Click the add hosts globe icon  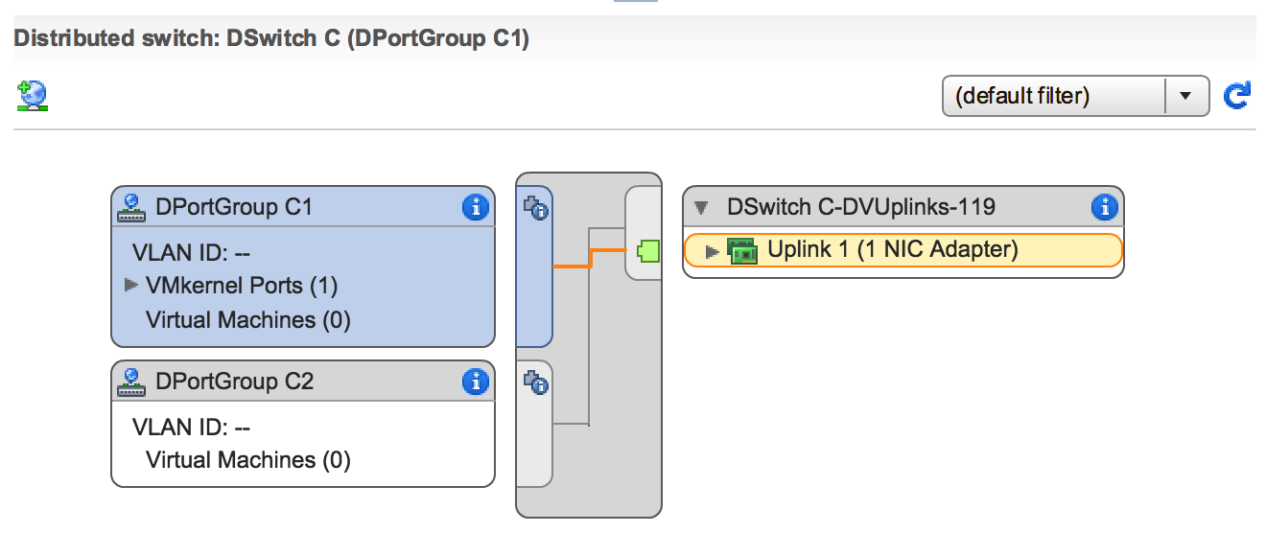click(33, 96)
